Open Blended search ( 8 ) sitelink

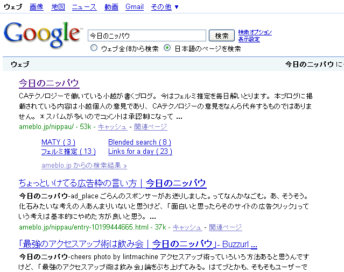[139, 142]
